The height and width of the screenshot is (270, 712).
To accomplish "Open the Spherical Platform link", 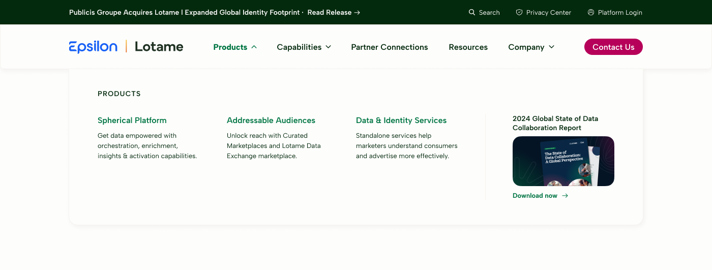I will 132,121.
